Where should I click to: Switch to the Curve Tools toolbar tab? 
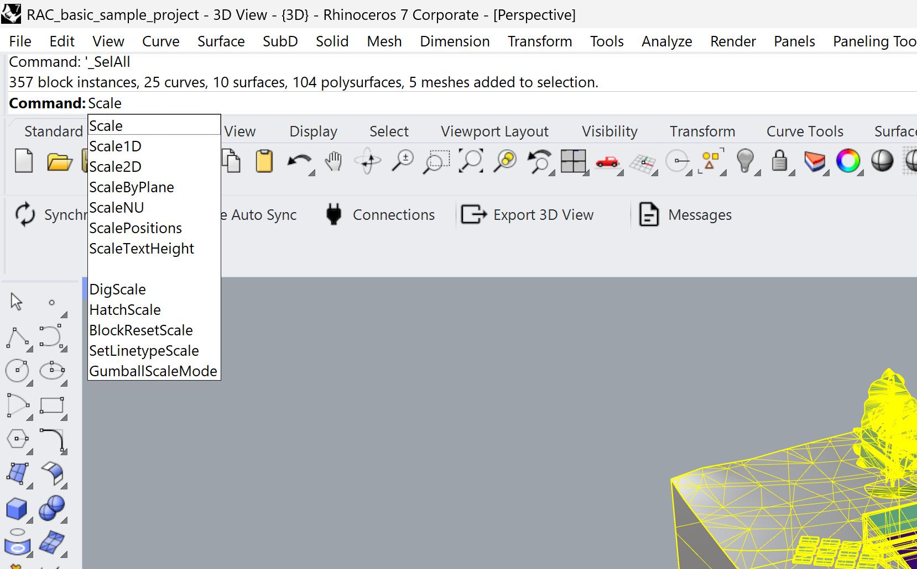pos(805,131)
